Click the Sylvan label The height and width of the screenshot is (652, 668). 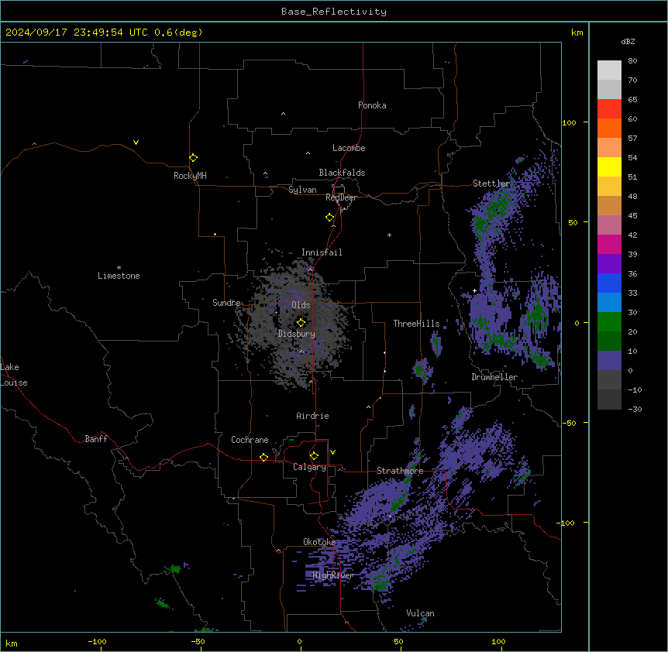[302, 190]
